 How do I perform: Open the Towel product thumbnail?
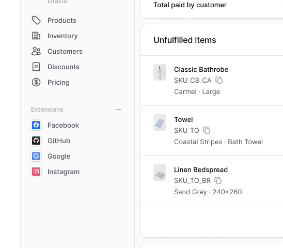coord(160,122)
